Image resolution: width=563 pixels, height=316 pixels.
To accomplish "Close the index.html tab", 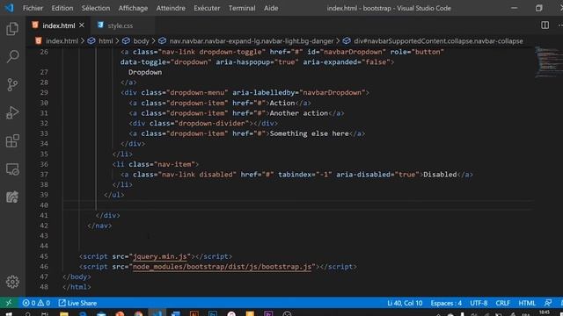I will pyautogui.click(x=82, y=25).
